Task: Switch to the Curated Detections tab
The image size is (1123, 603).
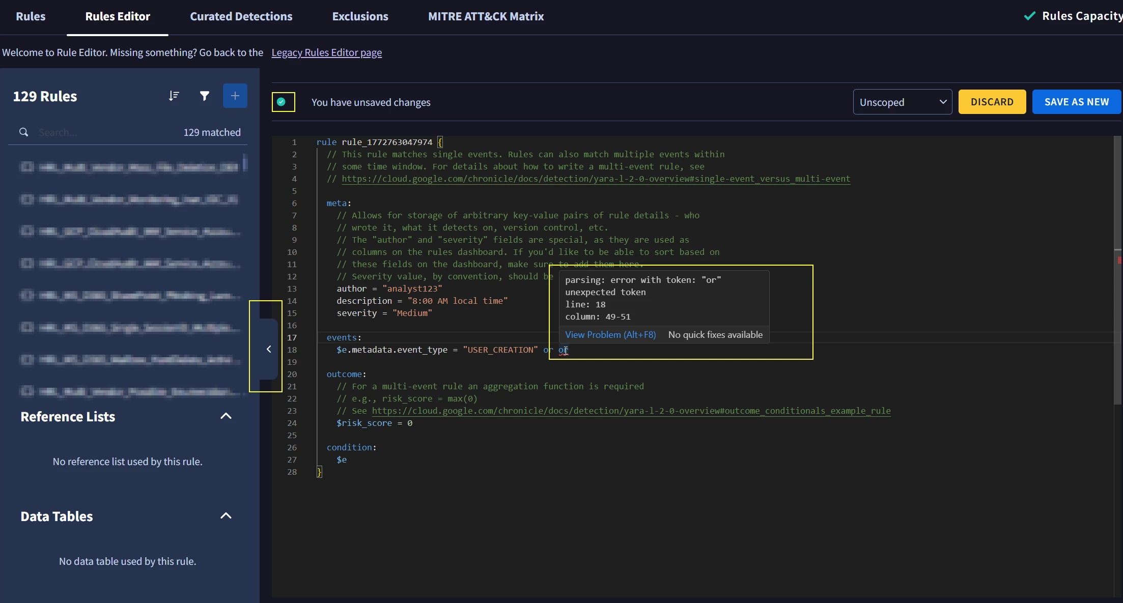Action: [x=241, y=17]
